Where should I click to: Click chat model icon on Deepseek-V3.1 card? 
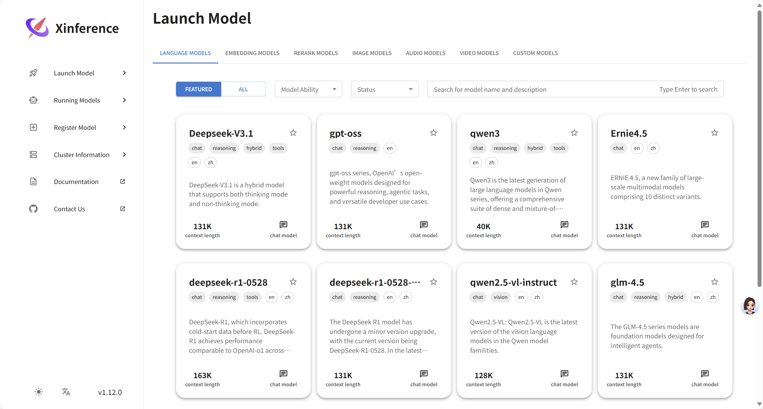click(283, 225)
